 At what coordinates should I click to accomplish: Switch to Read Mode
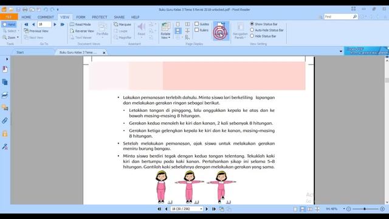[80, 24]
